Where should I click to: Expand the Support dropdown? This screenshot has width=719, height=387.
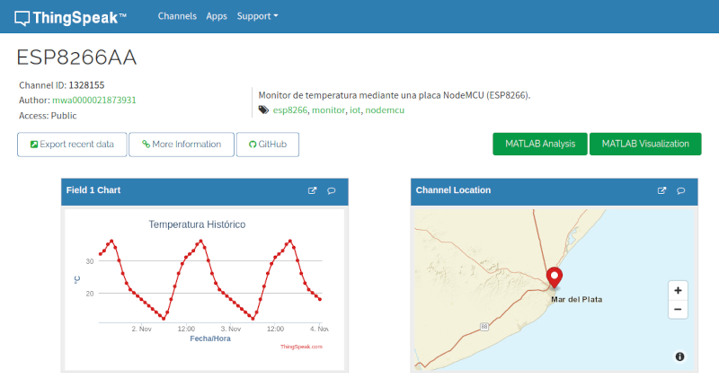point(257,16)
